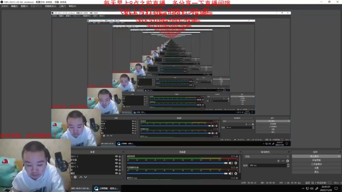342x192 pixels.
Task: Toggle visibility eye of third source row
Action: (116, 163)
